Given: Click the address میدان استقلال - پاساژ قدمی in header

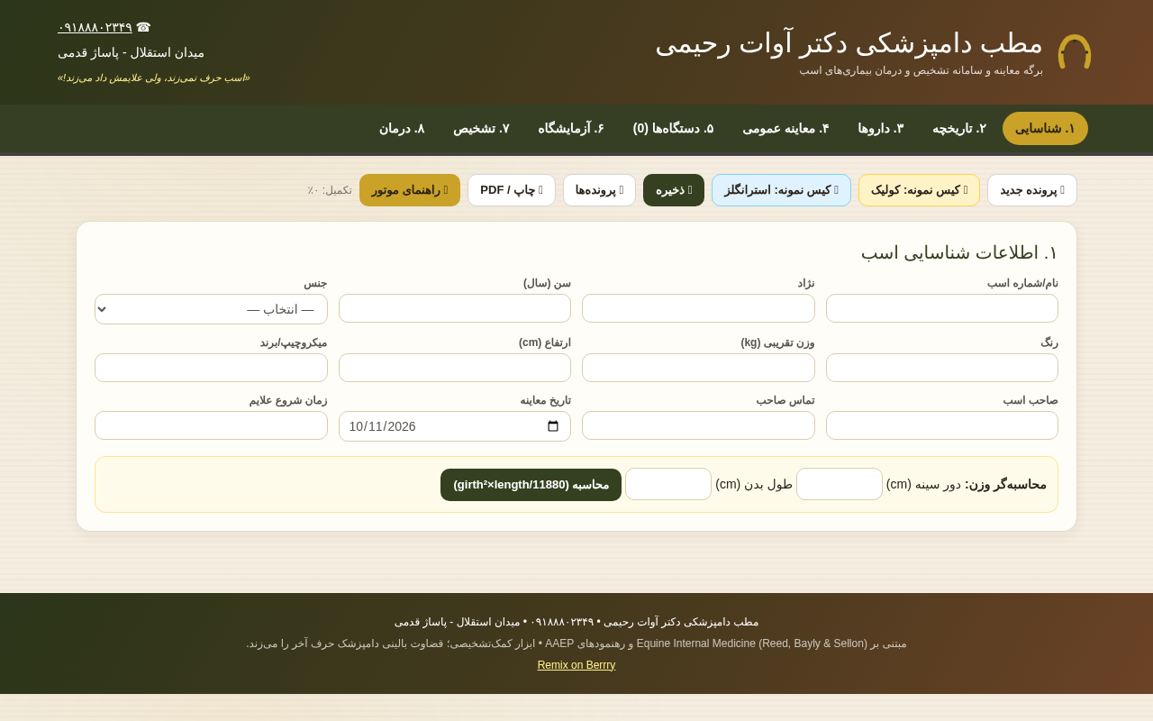Looking at the screenshot, I should coord(132,52).
